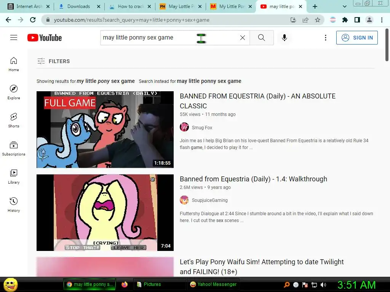Click the SoupjuiceGaming channel avatar
The height and width of the screenshot is (292, 390).
[x=184, y=200]
